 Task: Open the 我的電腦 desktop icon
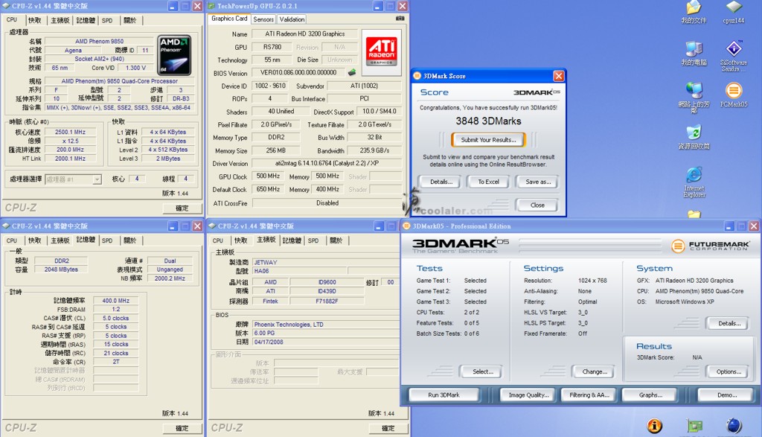(694, 54)
